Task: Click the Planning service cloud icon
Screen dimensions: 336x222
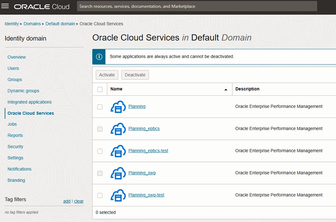Action: [118, 107]
